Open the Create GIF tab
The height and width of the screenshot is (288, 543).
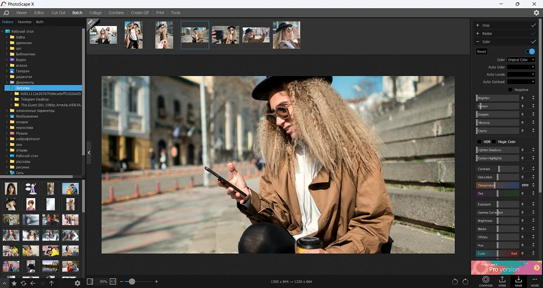(x=140, y=12)
